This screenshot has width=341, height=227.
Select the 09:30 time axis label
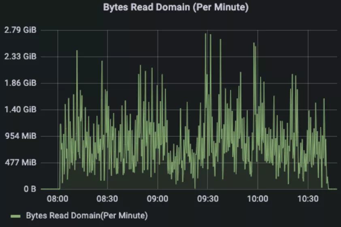[208, 199]
